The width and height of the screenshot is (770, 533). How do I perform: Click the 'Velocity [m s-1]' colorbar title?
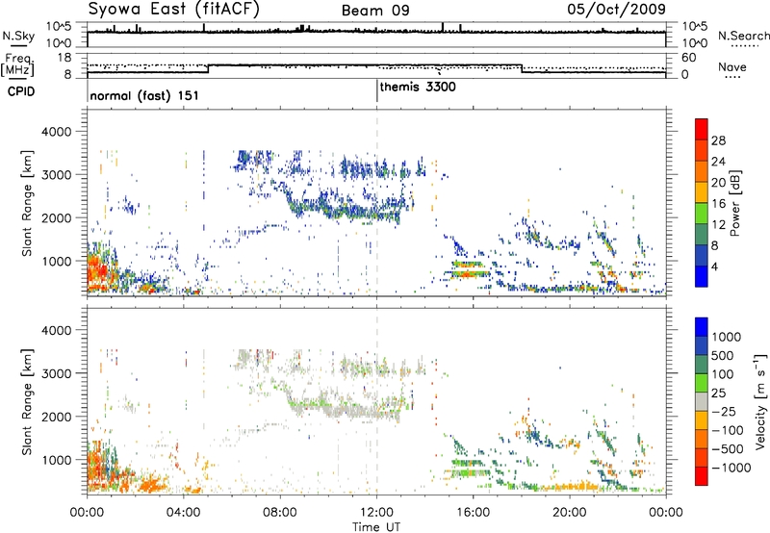[x=760, y=401]
